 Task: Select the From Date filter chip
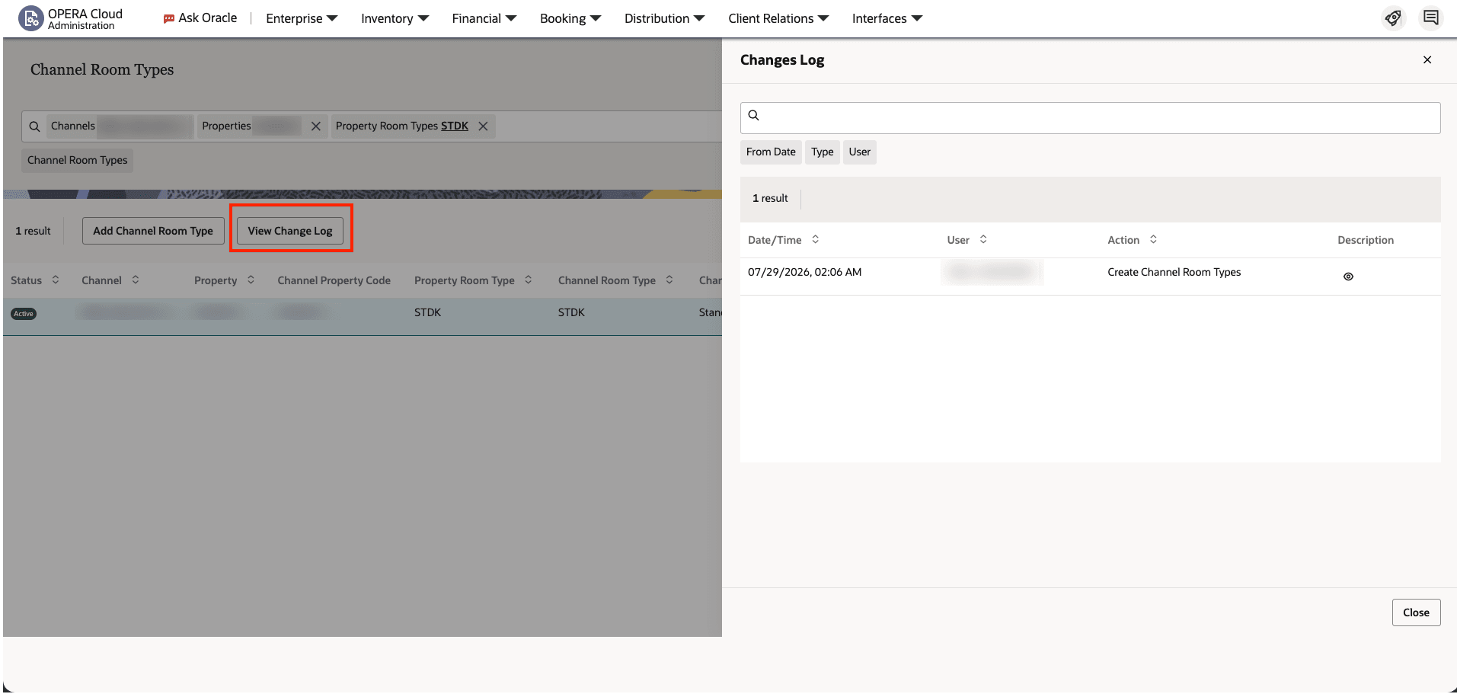[x=771, y=152]
